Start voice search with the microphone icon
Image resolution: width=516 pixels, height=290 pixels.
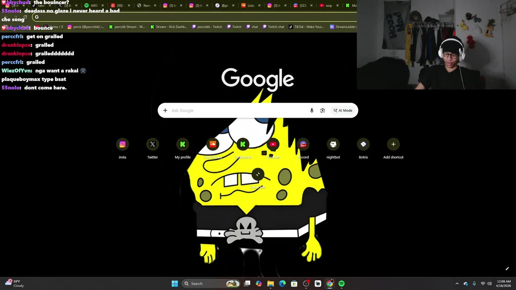point(312,110)
